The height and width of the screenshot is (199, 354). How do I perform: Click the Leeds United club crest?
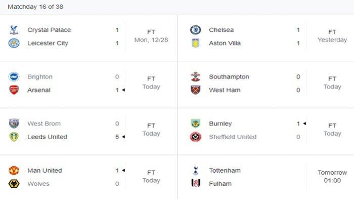click(14, 137)
